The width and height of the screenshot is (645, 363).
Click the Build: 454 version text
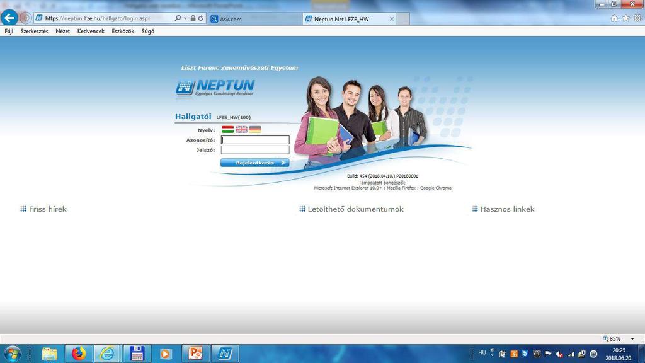click(382, 176)
